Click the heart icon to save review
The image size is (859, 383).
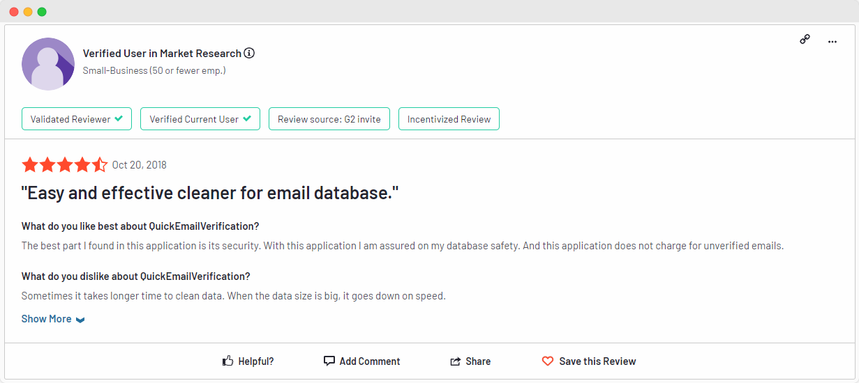(548, 361)
